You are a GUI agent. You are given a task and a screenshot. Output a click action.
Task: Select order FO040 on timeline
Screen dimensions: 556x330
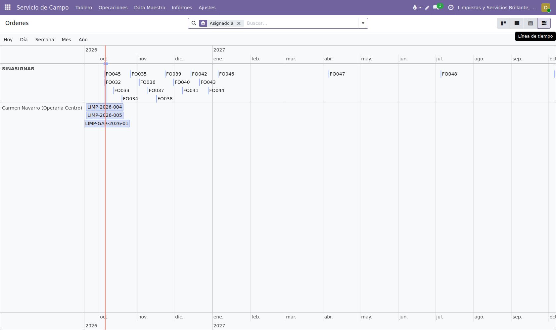182,82
